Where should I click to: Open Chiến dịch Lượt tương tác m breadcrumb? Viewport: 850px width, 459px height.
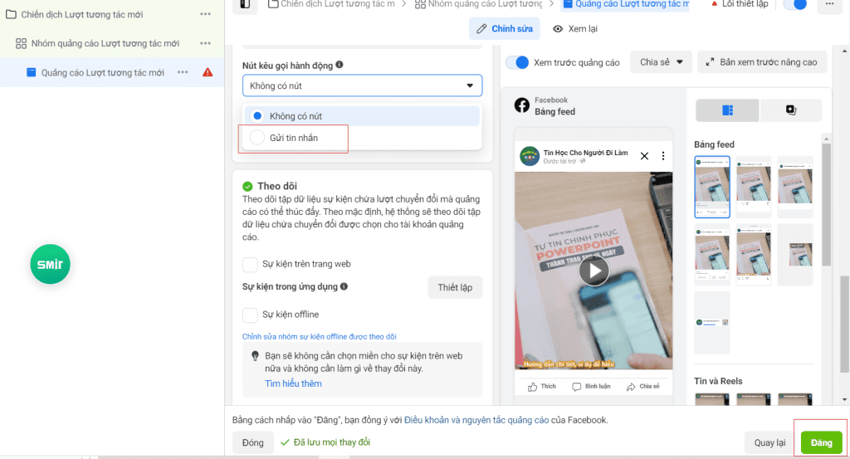click(x=331, y=4)
